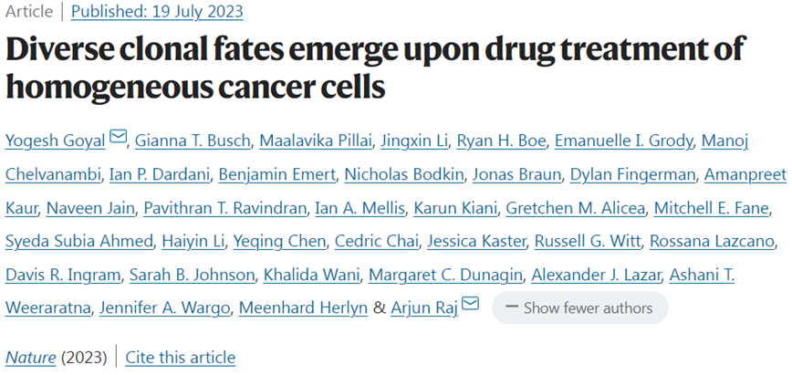Open author Syeda Subia Ahmed
This screenshot has width=792, height=375.
(x=79, y=241)
